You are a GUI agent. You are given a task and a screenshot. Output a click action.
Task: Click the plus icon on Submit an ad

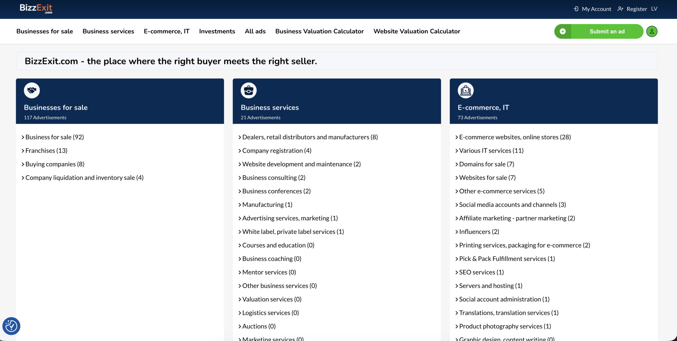point(563,31)
